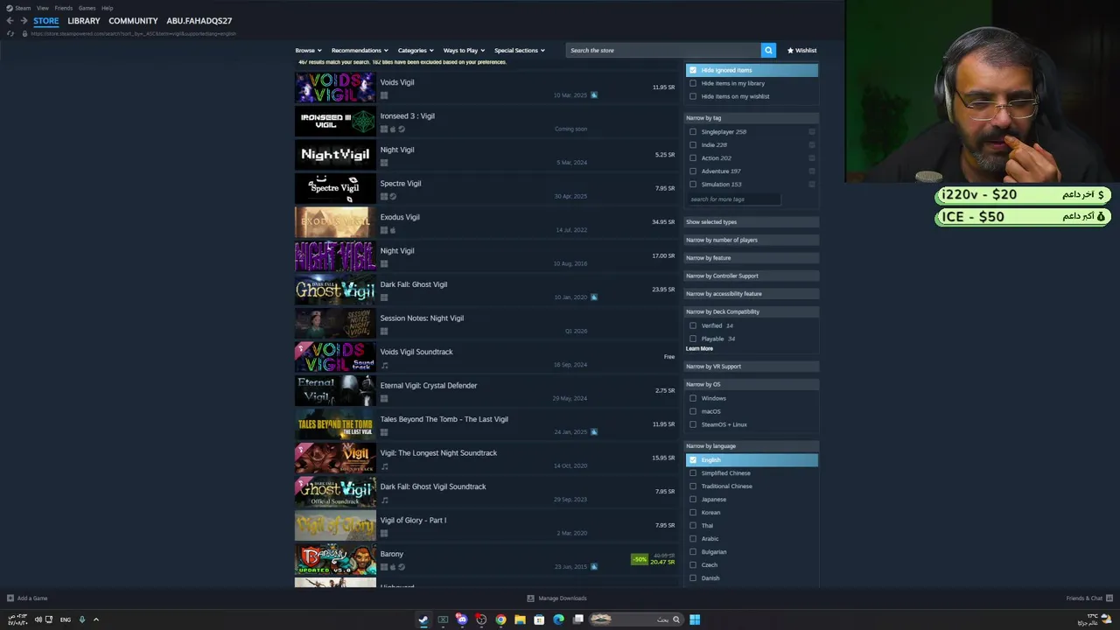
Task: Check the Verified Deck compatibility filter
Action: point(693,325)
